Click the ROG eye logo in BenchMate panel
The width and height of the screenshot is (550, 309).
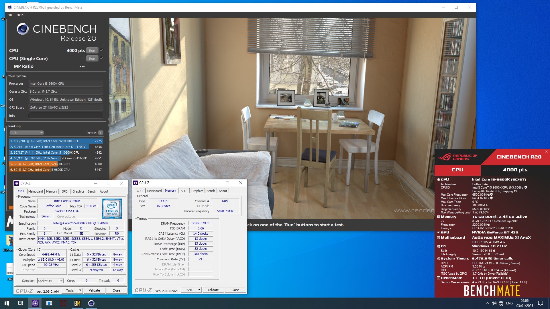(x=444, y=157)
